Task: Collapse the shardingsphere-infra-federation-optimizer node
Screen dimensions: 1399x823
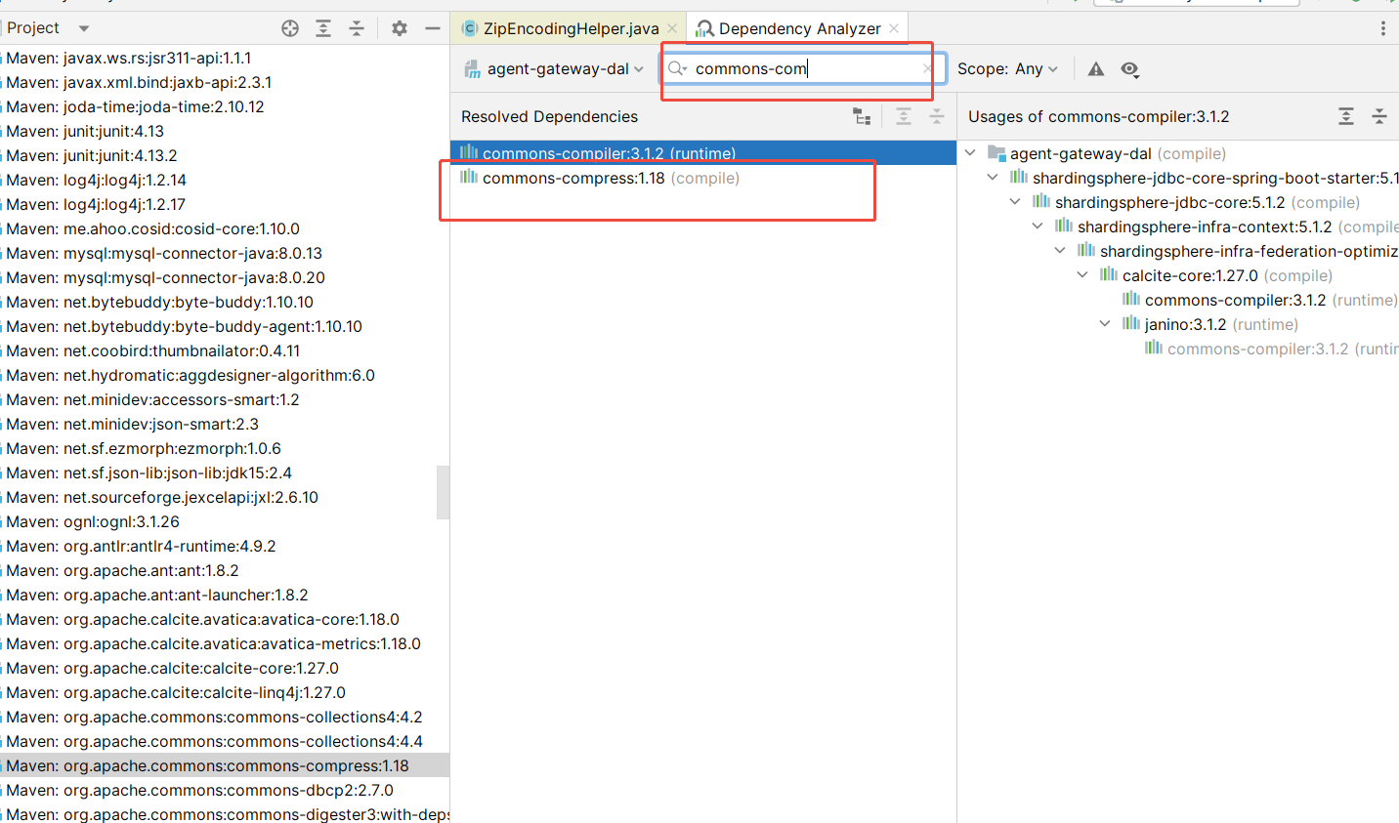Action: [x=1060, y=251]
